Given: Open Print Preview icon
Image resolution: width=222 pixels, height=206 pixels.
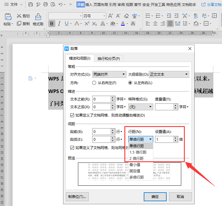Looking at the screenshot, I should point(53,4).
